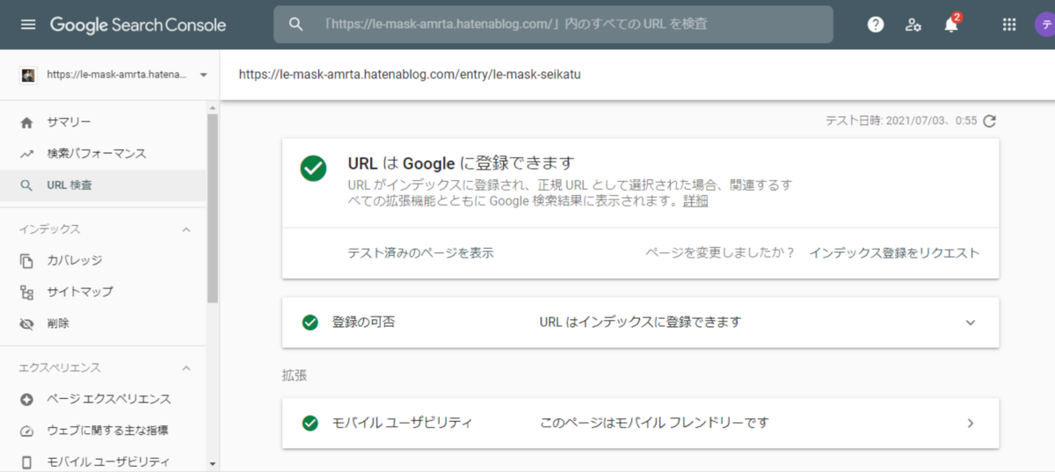Collapse the エクスペリエンス section
Image resolution: width=1055 pixels, height=472 pixels.
[186, 367]
